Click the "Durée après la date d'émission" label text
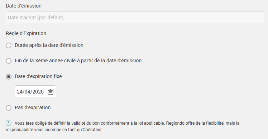The image size is (268, 139). [49, 45]
